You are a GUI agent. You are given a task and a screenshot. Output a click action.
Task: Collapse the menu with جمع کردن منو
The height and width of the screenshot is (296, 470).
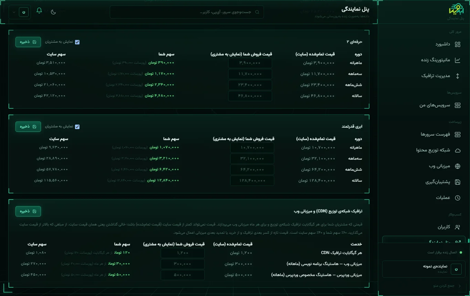click(446, 286)
